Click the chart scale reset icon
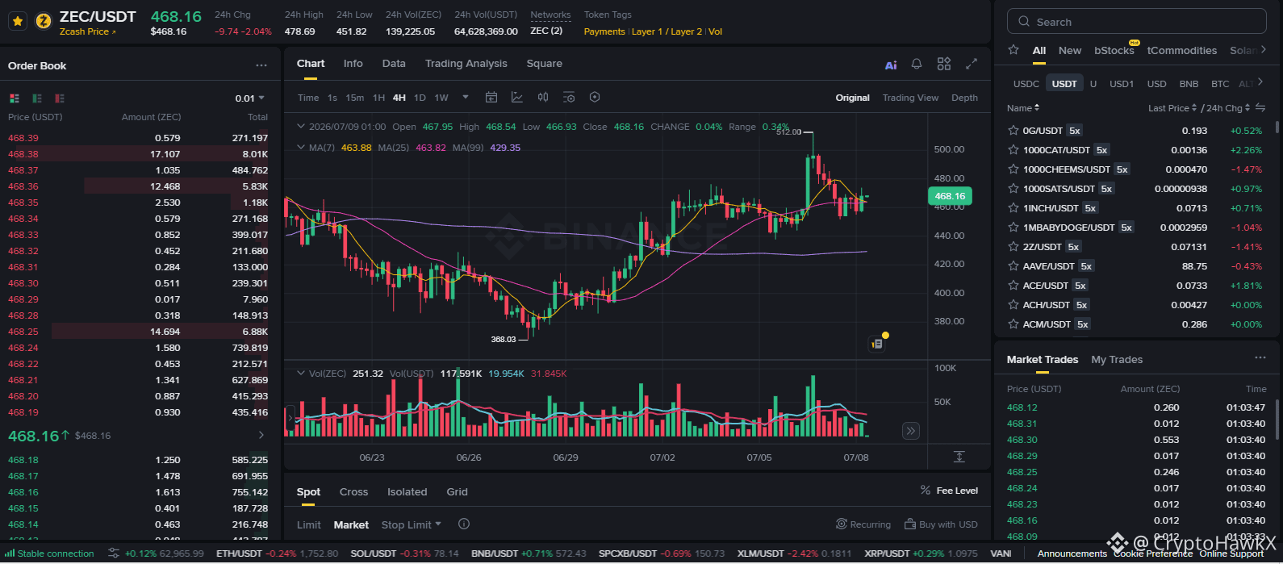1283x564 pixels. 959,457
